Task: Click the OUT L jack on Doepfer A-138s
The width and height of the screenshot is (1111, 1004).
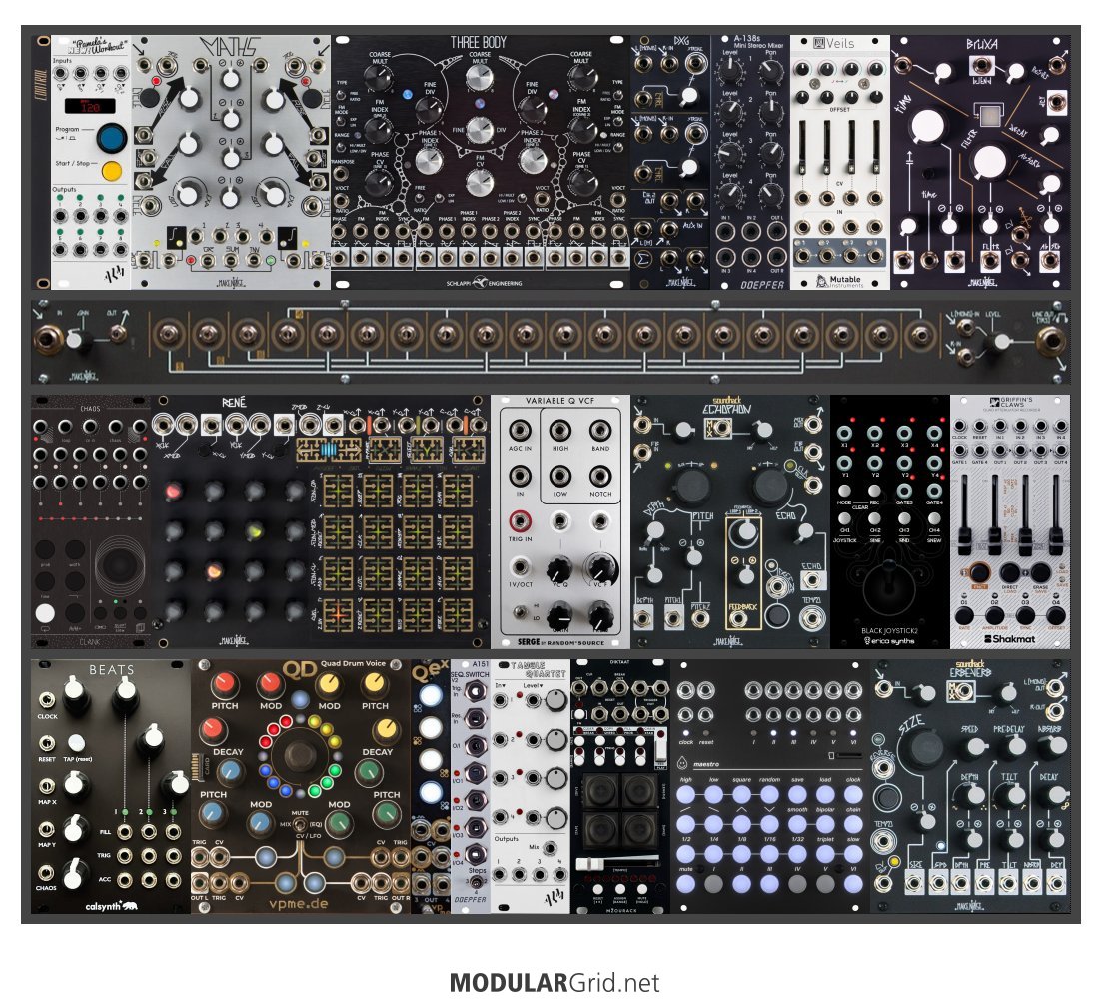Action: coord(776,231)
